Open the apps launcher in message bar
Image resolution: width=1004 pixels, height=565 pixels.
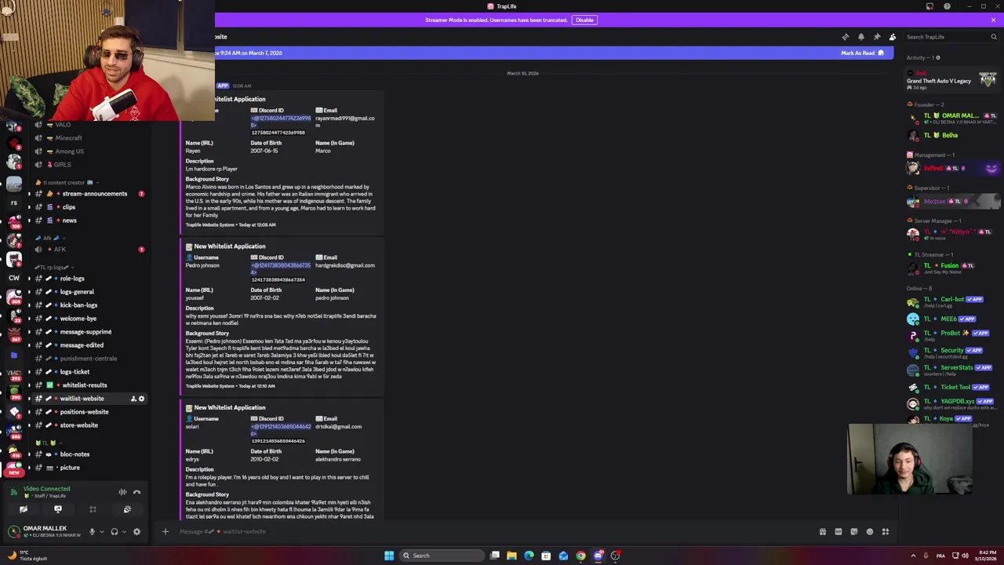point(885,531)
